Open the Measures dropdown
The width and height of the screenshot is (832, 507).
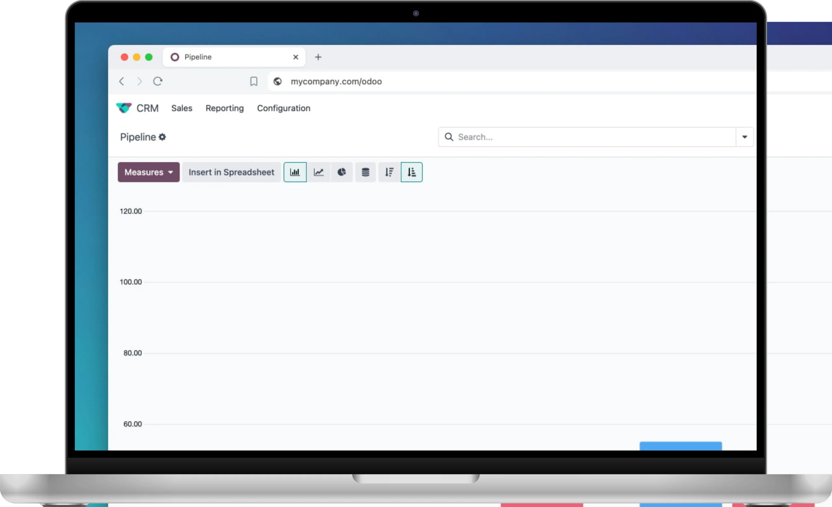[149, 172]
